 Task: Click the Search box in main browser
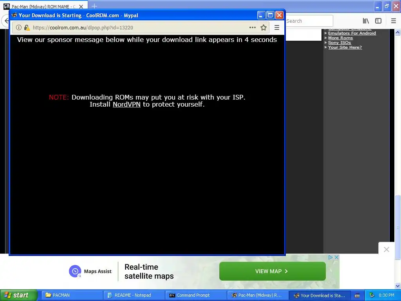click(x=309, y=21)
